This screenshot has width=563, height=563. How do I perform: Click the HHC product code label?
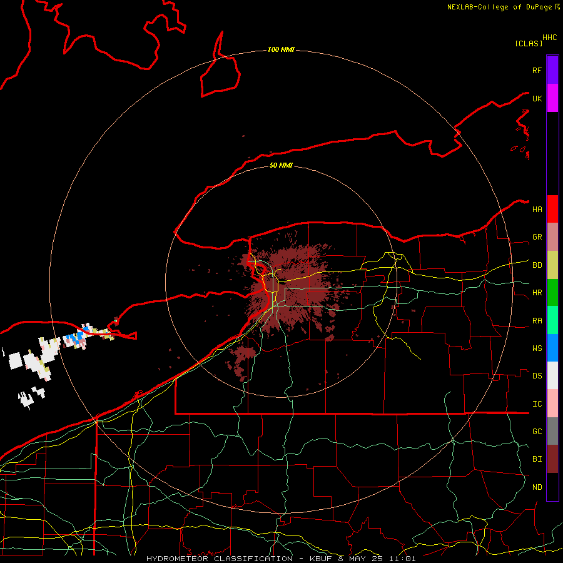[549, 38]
